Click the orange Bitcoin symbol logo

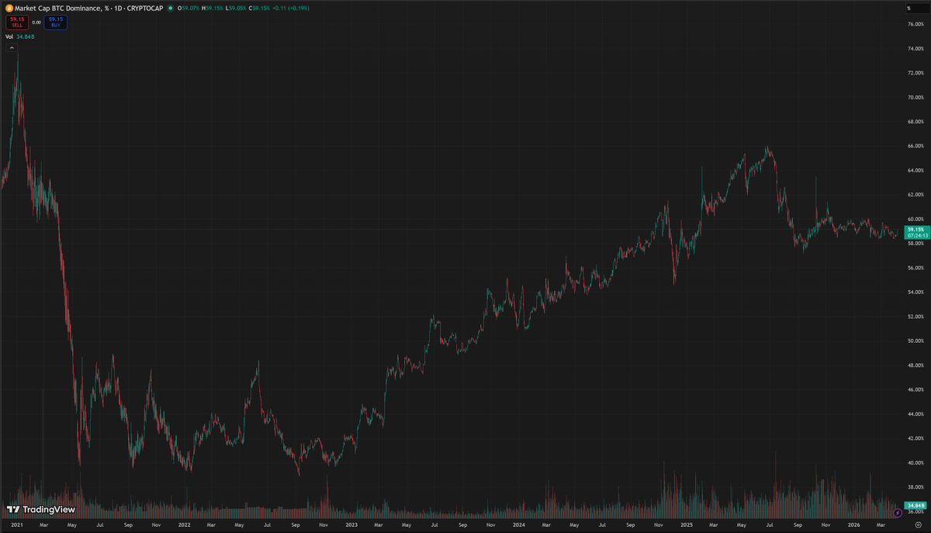click(9, 8)
